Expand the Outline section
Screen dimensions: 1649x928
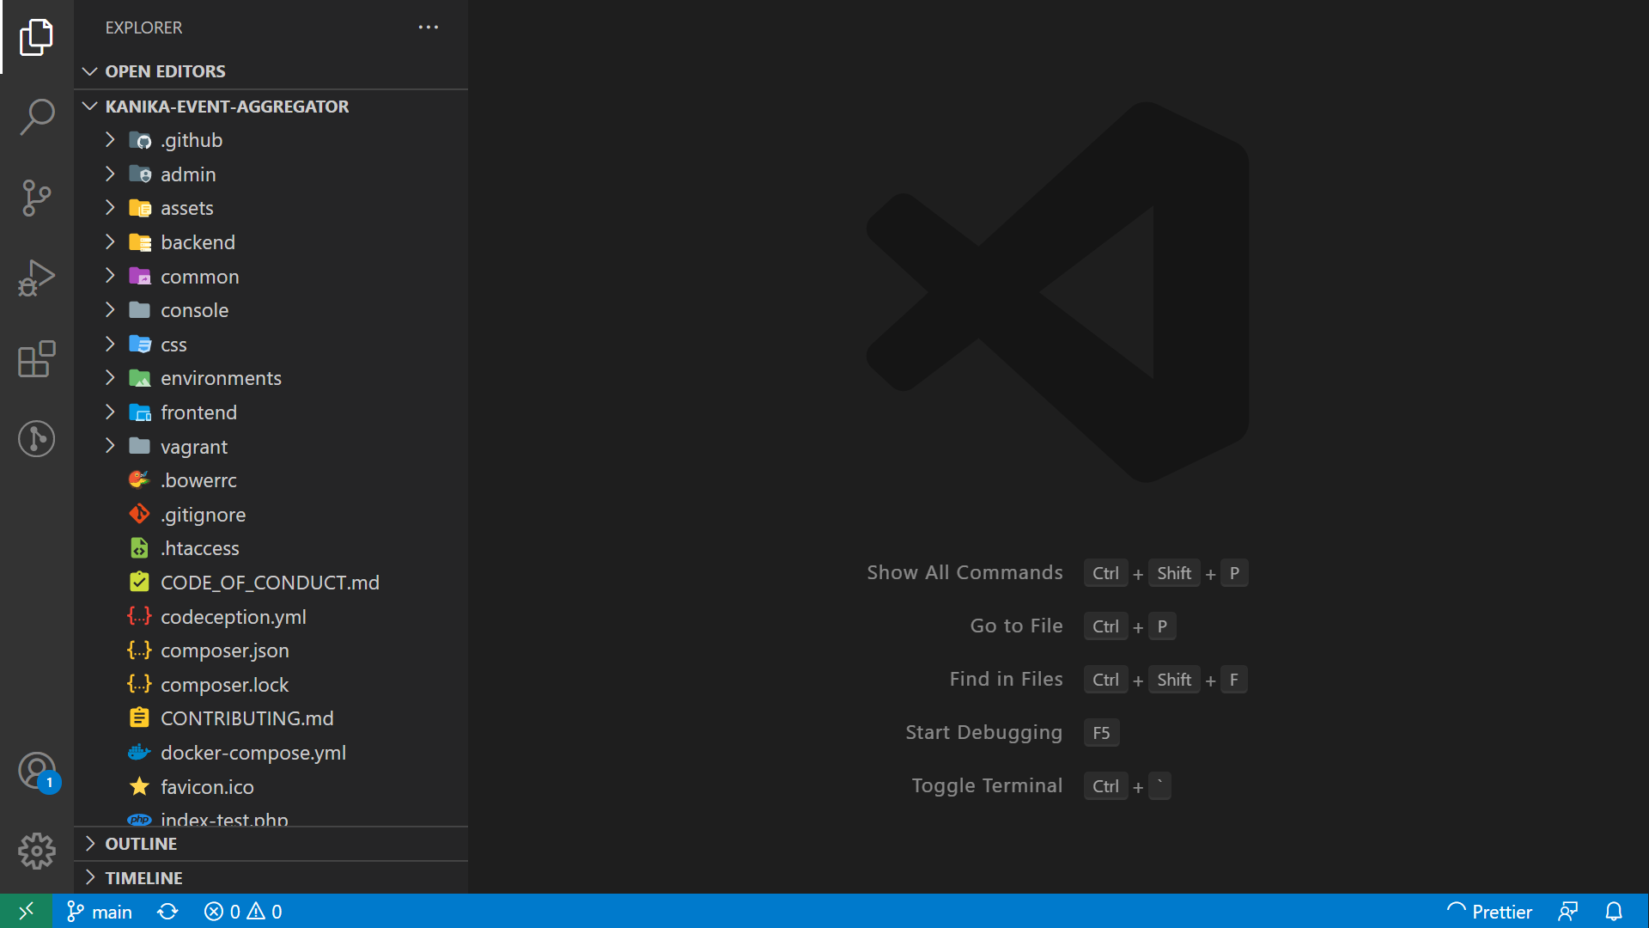click(271, 844)
